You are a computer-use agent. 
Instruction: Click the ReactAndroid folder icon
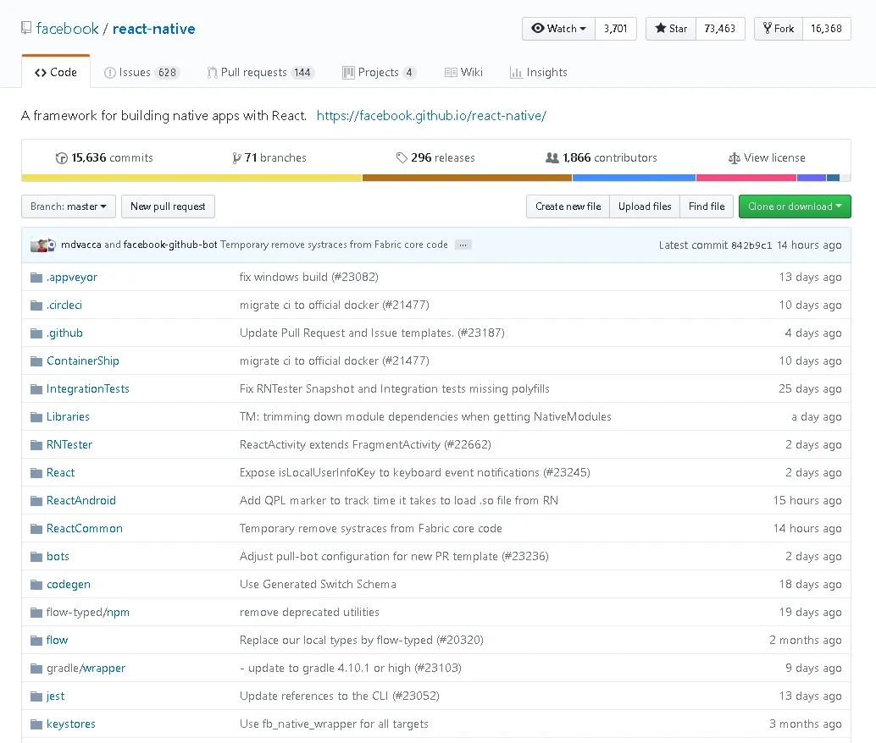[36, 501]
